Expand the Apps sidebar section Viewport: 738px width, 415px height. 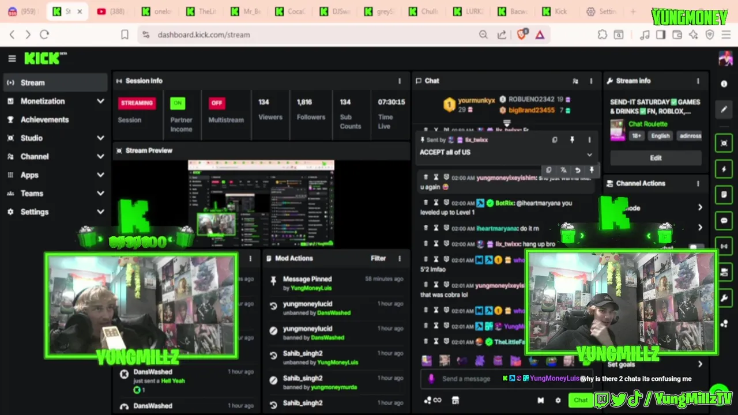click(55, 175)
